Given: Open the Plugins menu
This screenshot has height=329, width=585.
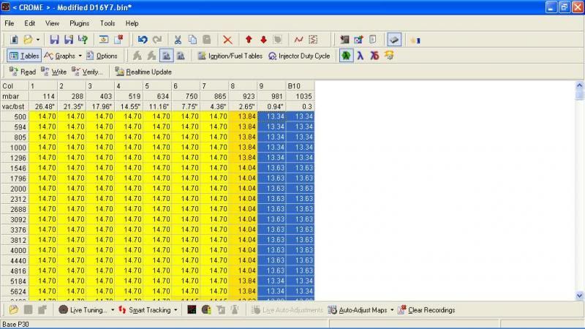Looking at the screenshot, I should point(79,23).
